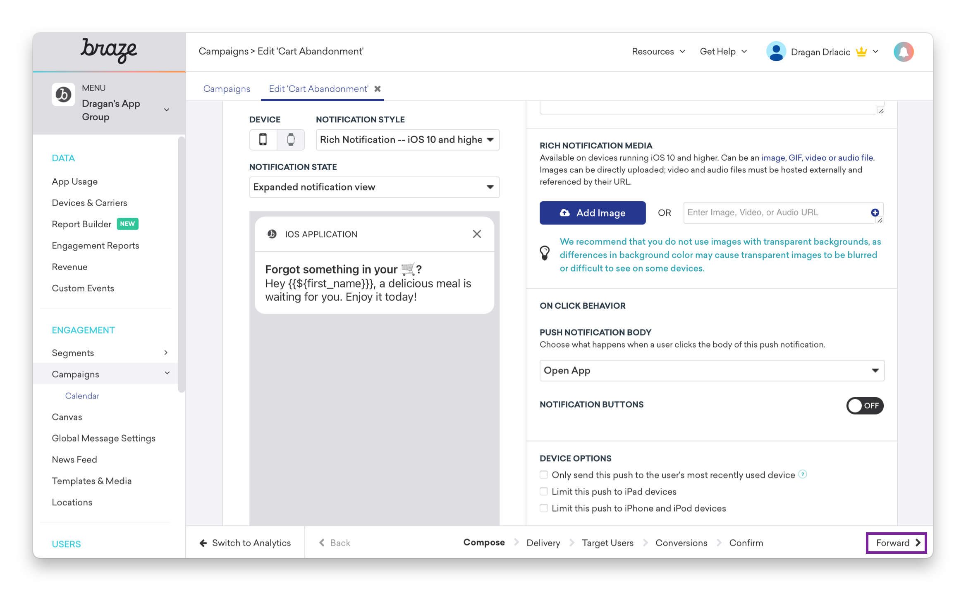Open Locations

[x=72, y=502]
